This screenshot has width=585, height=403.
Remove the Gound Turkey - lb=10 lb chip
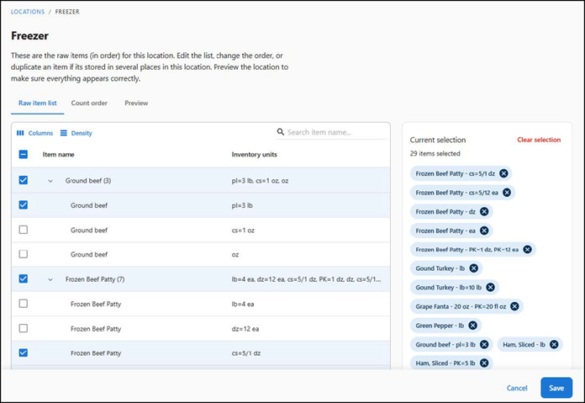pyautogui.click(x=489, y=288)
